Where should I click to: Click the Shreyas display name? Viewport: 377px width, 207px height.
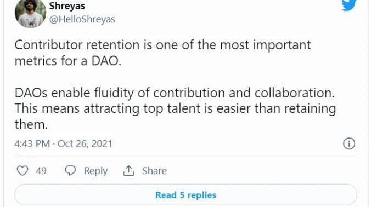pos(67,6)
